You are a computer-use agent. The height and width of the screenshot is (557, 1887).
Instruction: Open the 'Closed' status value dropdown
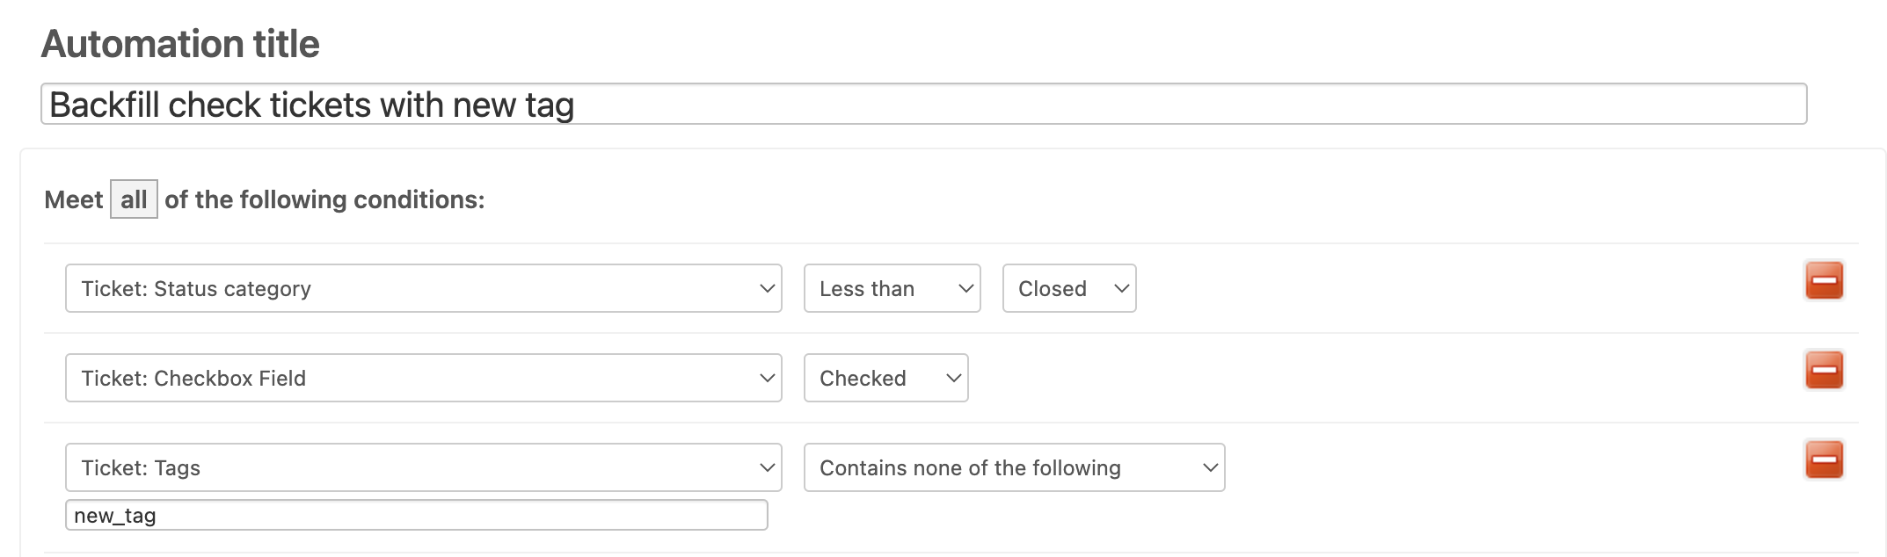click(x=1068, y=288)
